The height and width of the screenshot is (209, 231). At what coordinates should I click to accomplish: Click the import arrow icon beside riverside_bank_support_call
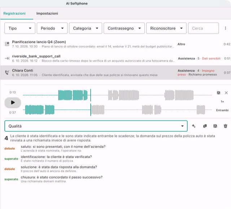point(7,58)
